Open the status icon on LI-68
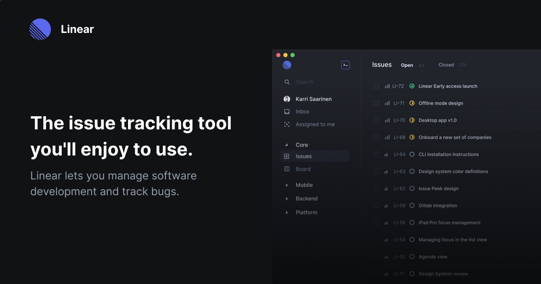Image resolution: width=541 pixels, height=284 pixels. click(412, 137)
